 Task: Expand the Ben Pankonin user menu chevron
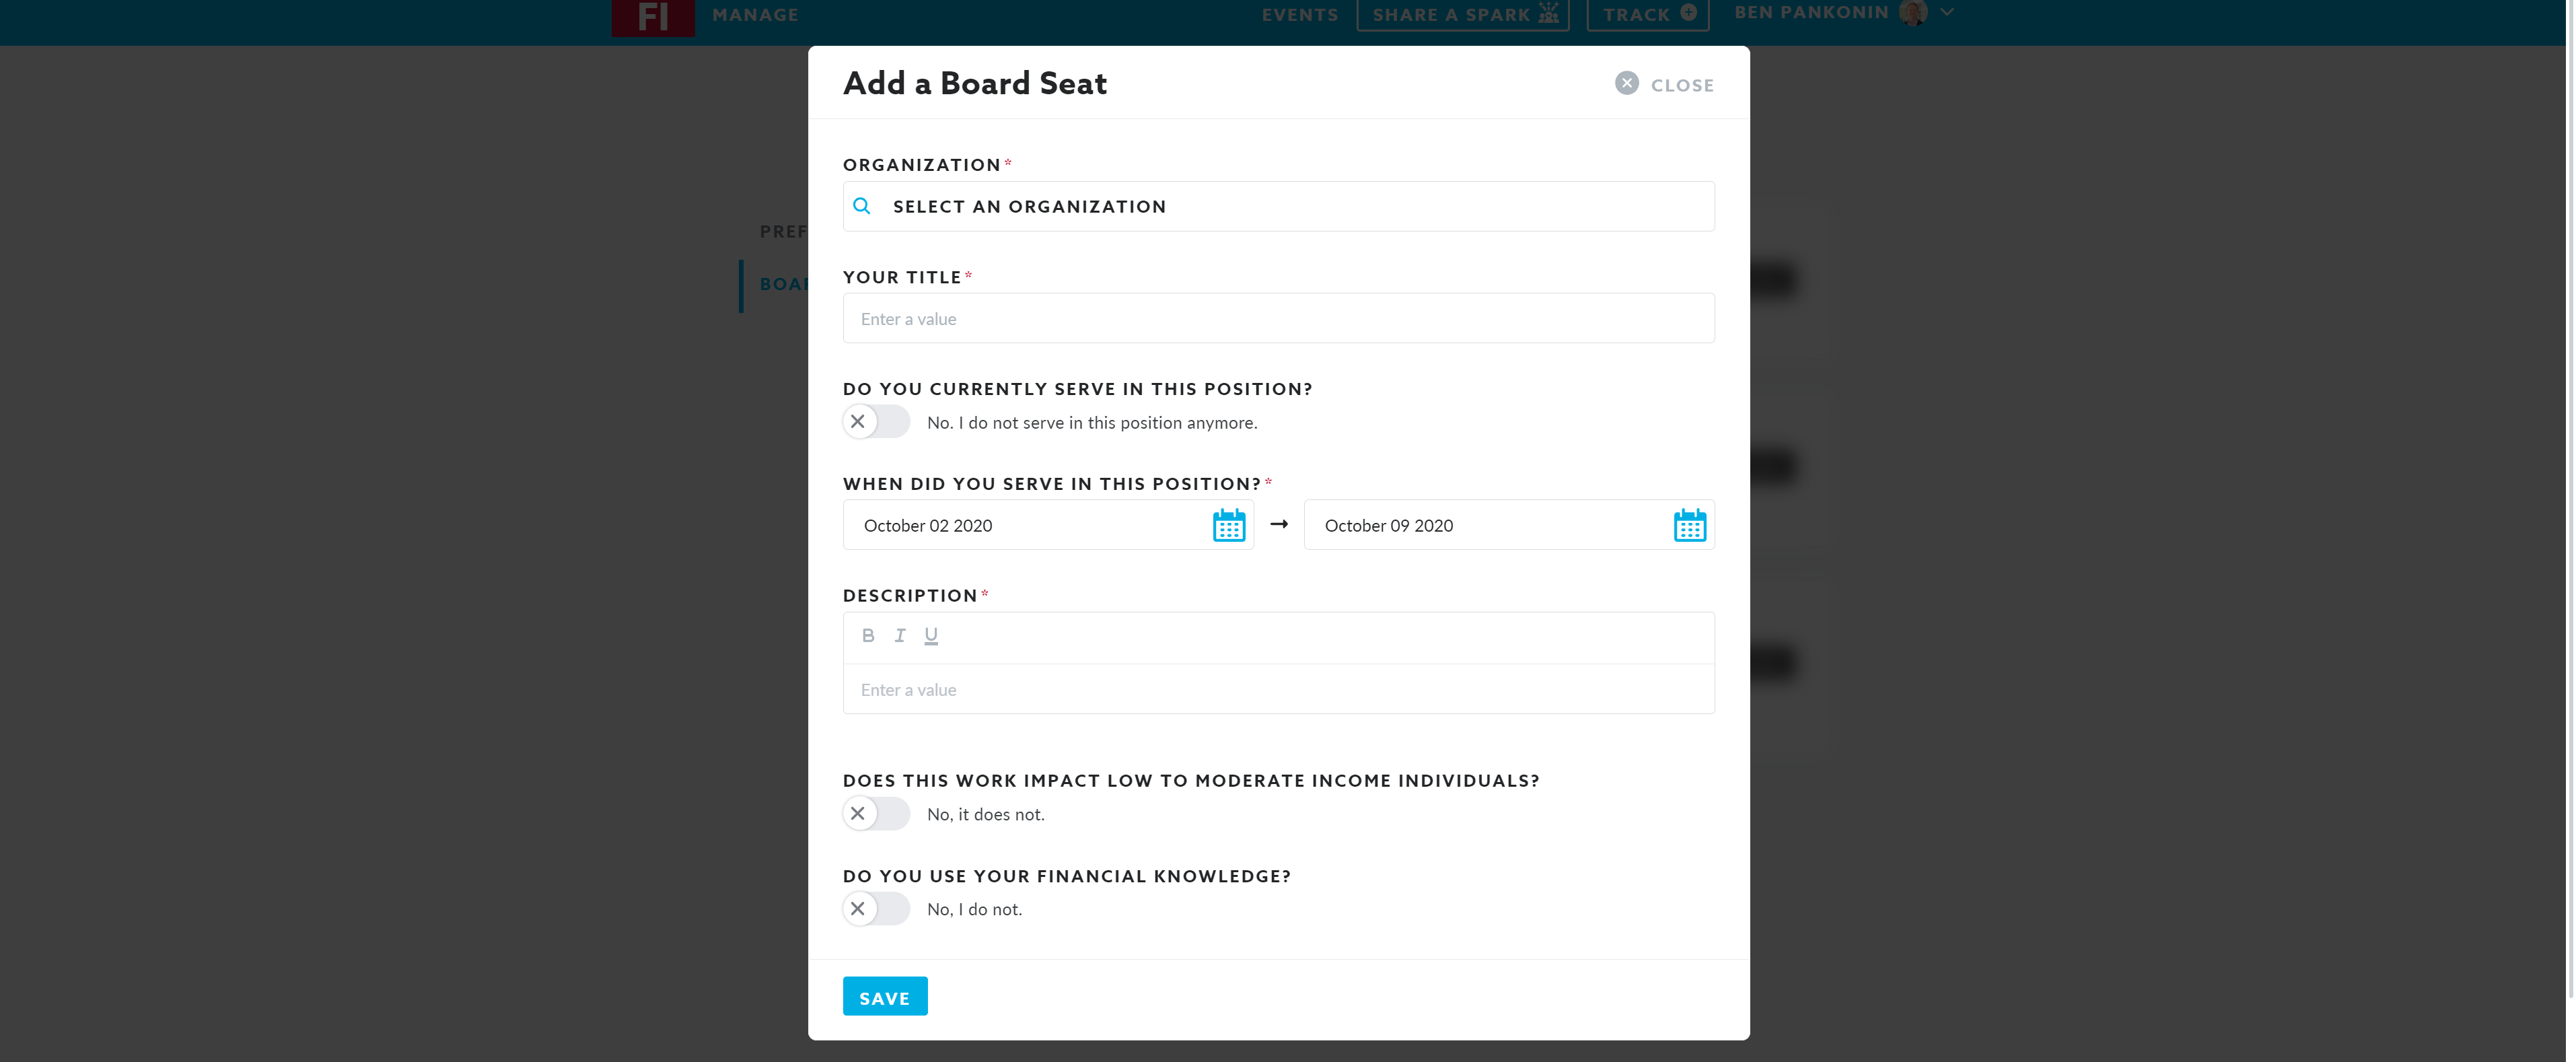coord(1947,13)
